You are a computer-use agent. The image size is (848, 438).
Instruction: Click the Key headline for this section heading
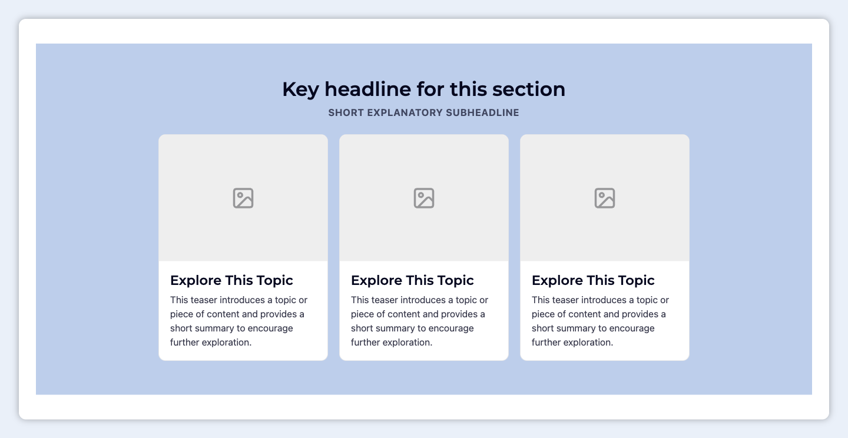tap(424, 89)
